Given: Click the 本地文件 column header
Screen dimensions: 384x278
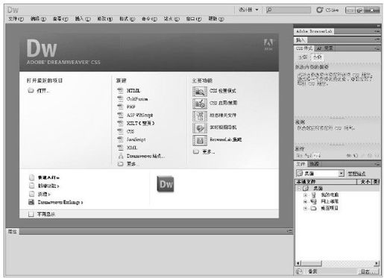Looking at the screenshot, I should click(x=326, y=182).
